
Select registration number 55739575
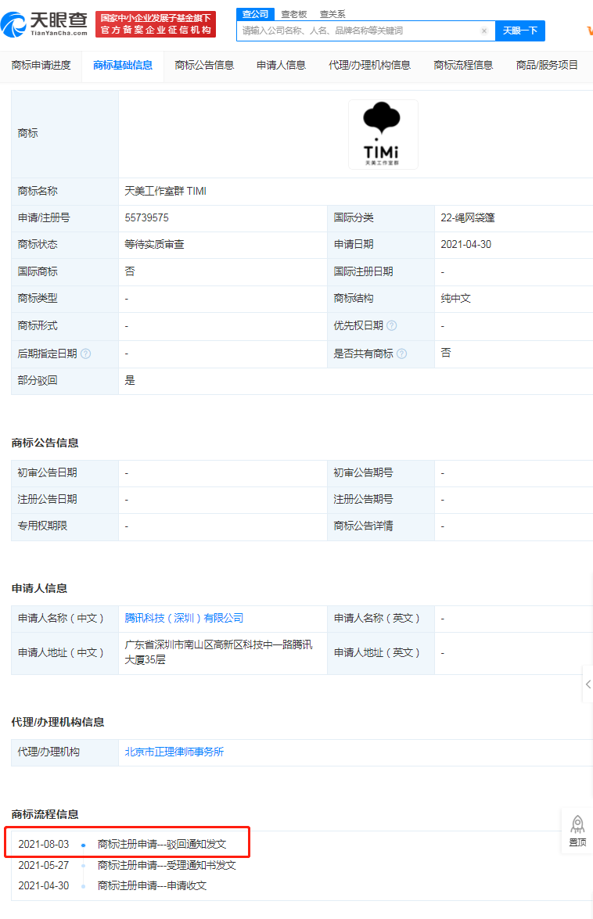click(146, 218)
